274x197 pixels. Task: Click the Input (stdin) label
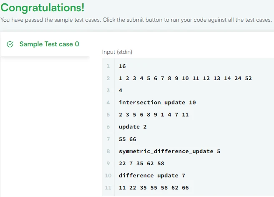point(117,52)
